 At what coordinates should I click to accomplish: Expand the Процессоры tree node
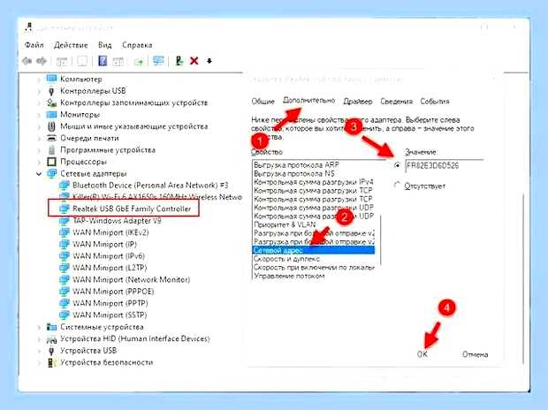pyautogui.click(x=39, y=162)
